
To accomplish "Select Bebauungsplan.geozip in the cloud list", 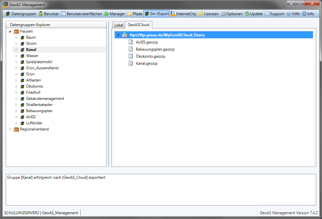I will click(155, 49).
